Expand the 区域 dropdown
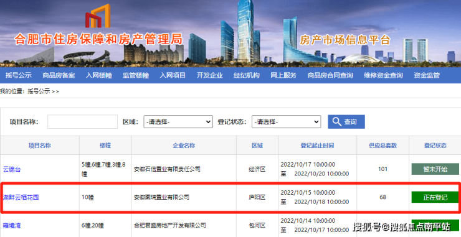Image resolution: width=461 pixels, height=237 pixels. (x=178, y=121)
